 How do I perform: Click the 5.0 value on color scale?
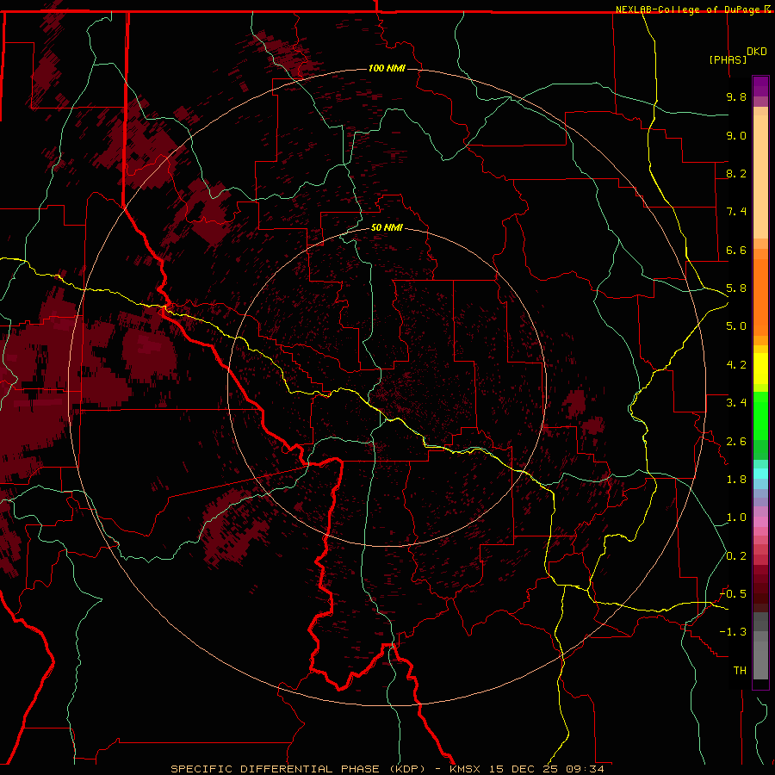(x=736, y=326)
